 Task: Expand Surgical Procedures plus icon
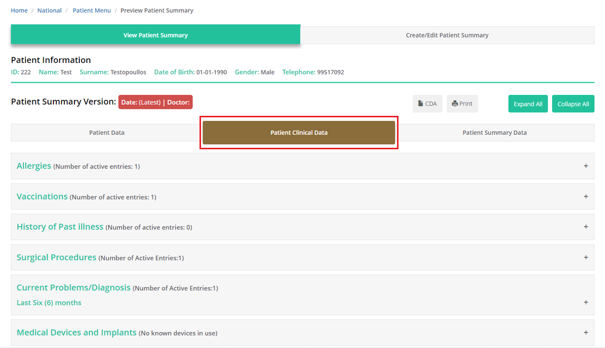coord(586,258)
